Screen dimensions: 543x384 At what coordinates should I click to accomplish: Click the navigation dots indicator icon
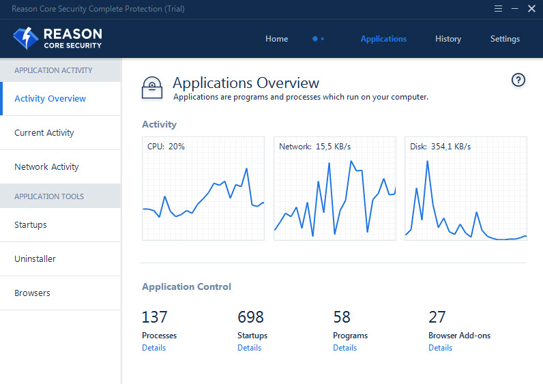pyautogui.click(x=318, y=39)
